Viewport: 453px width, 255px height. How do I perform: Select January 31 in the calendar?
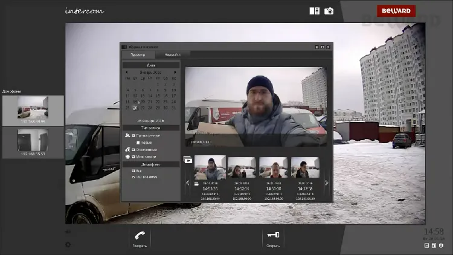pos(173,108)
